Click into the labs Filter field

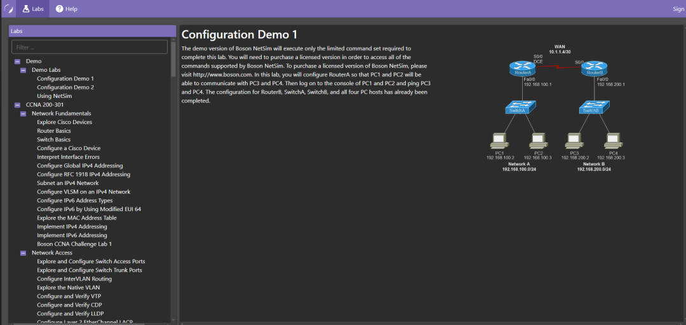pyautogui.click(x=90, y=47)
